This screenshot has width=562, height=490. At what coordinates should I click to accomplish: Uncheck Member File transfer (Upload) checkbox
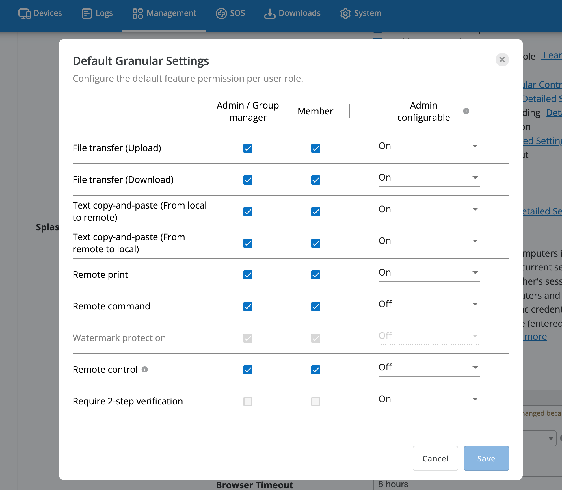(x=316, y=148)
